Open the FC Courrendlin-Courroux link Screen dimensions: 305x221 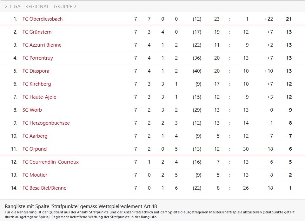click(x=50, y=162)
